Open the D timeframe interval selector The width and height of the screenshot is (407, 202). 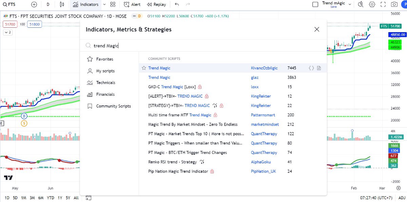[48, 4]
